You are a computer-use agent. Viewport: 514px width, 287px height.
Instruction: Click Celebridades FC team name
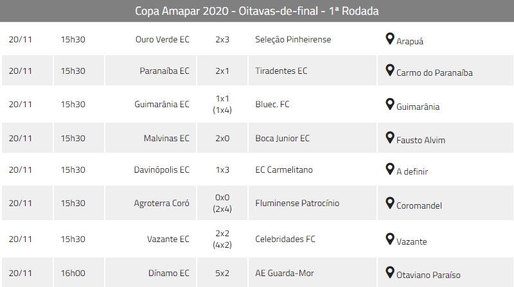click(285, 239)
